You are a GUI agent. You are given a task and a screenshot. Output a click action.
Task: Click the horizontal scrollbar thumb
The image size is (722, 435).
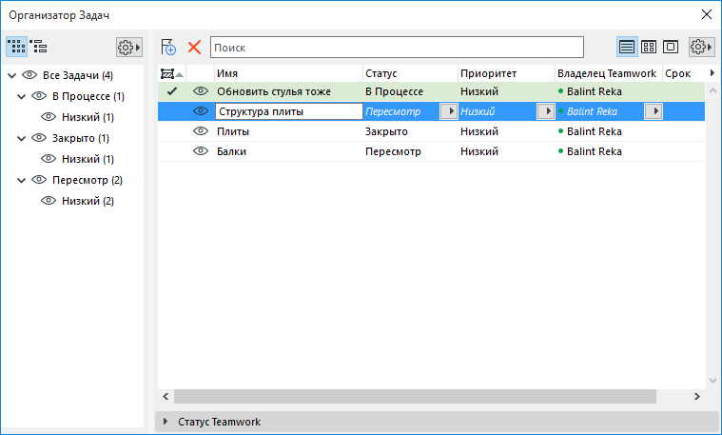[x=415, y=396]
